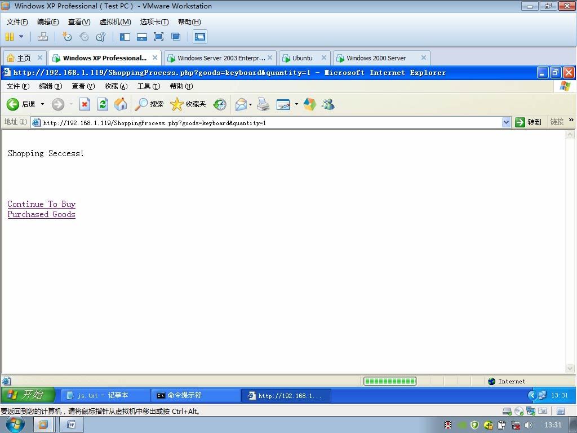The width and height of the screenshot is (577, 433).
Task: Click the IE mail envelope icon
Action: [x=241, y=104]
